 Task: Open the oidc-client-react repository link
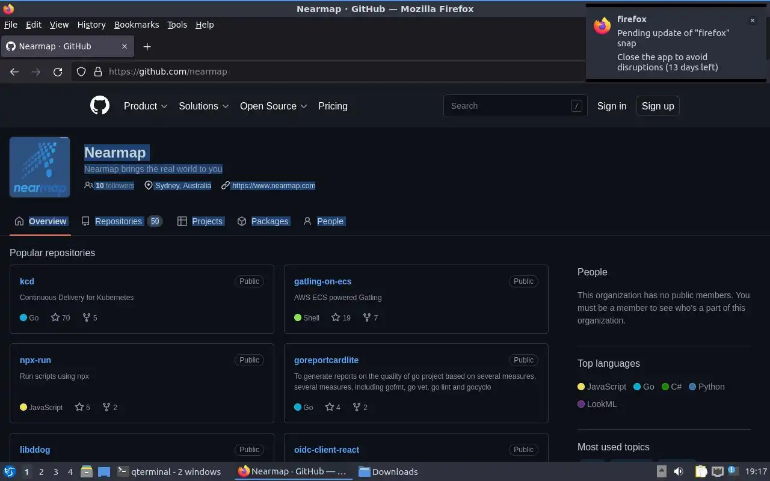327,449
